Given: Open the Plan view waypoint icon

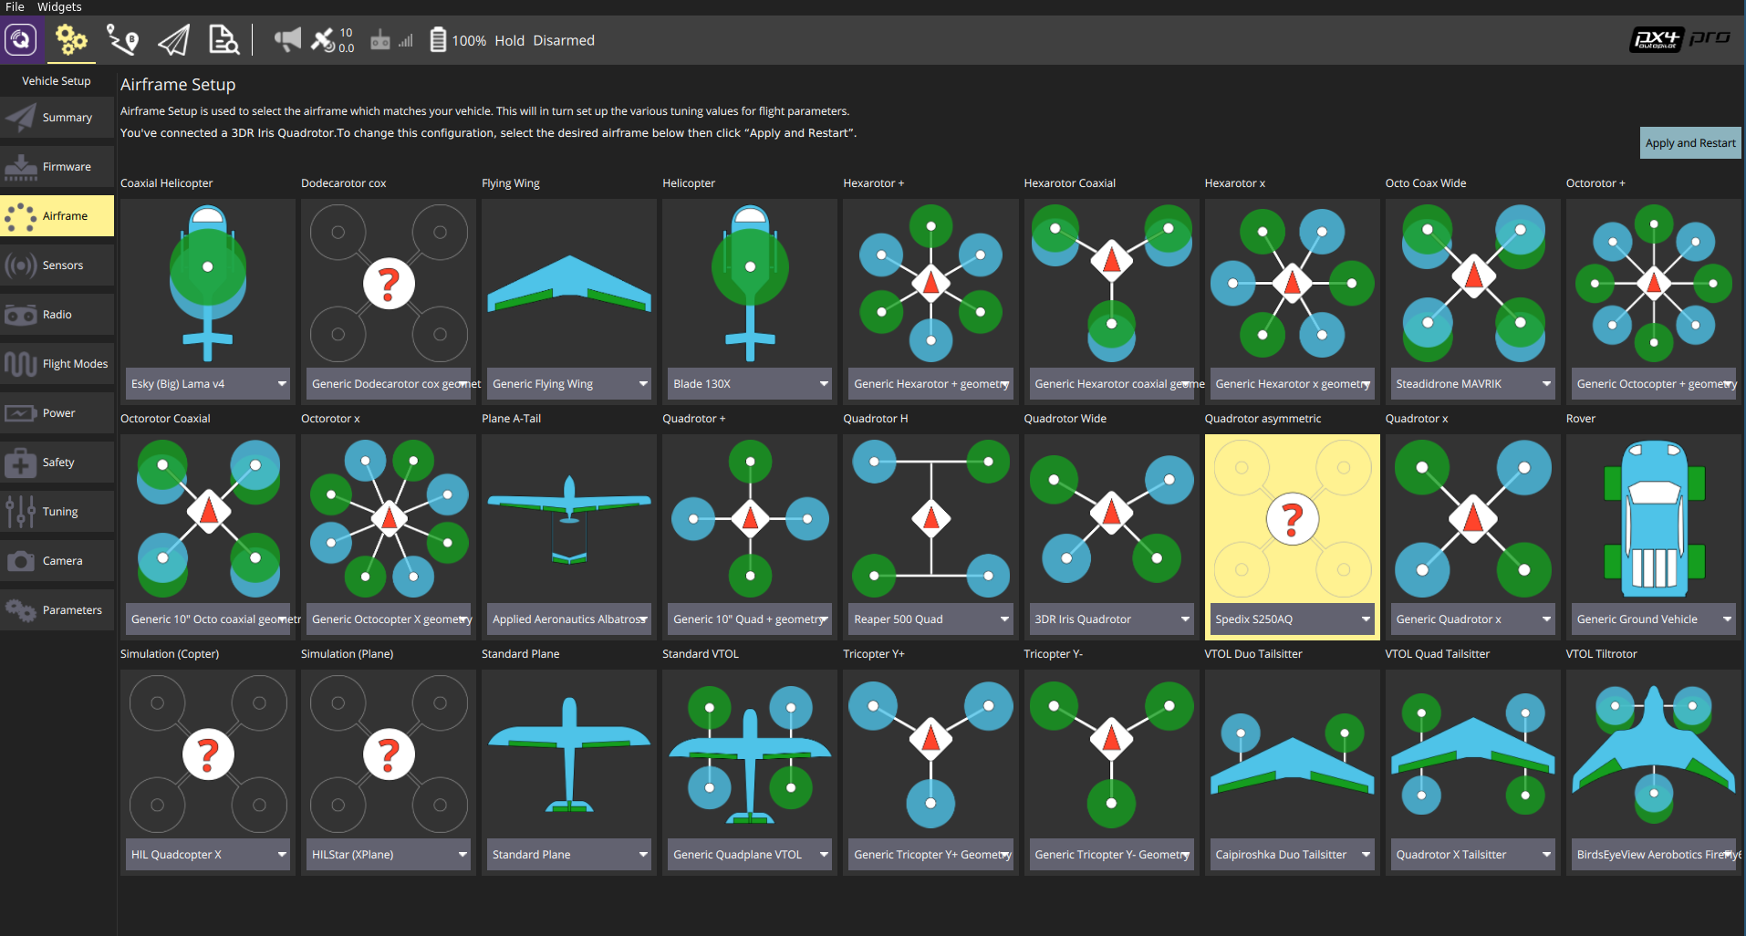Looking at the screenshot, I should click(122, 40).
